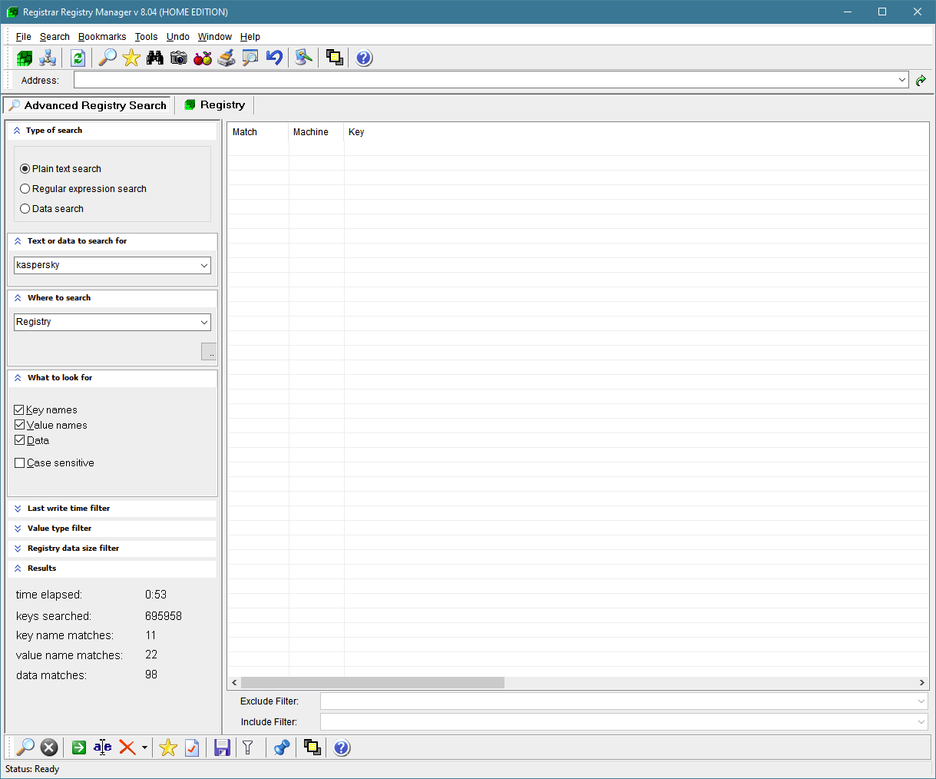Open the Bookmarks menu
This screenshot has height=779, width=936.
pos(102,37)
